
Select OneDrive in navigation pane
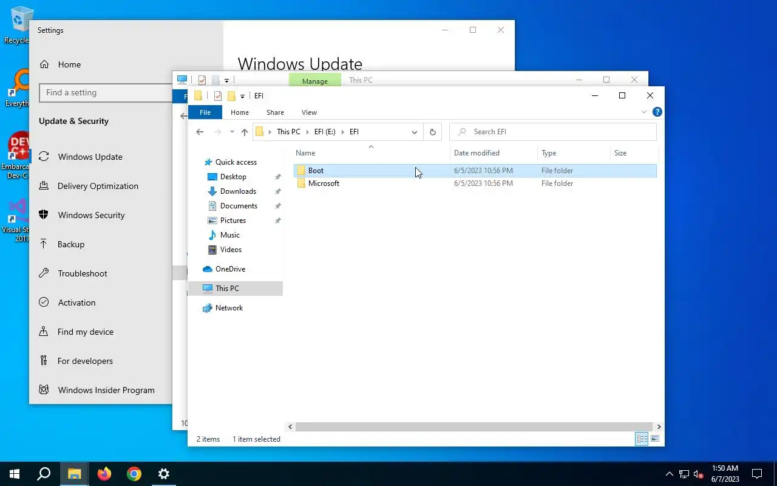[230, 269]
